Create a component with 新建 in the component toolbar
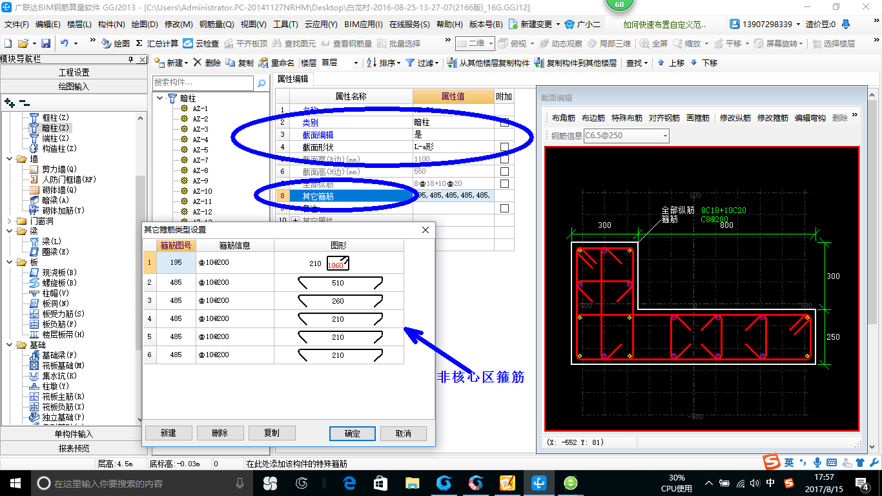This screenshot has width=882, height=496. [170, 63]
